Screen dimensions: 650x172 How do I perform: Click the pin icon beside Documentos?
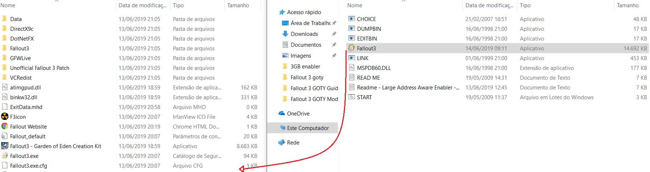334,45
